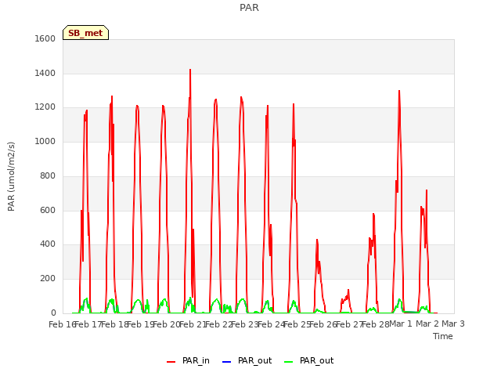Click the blue PAR_out legend swatch
501x376 pixels.
coord(226,362)
